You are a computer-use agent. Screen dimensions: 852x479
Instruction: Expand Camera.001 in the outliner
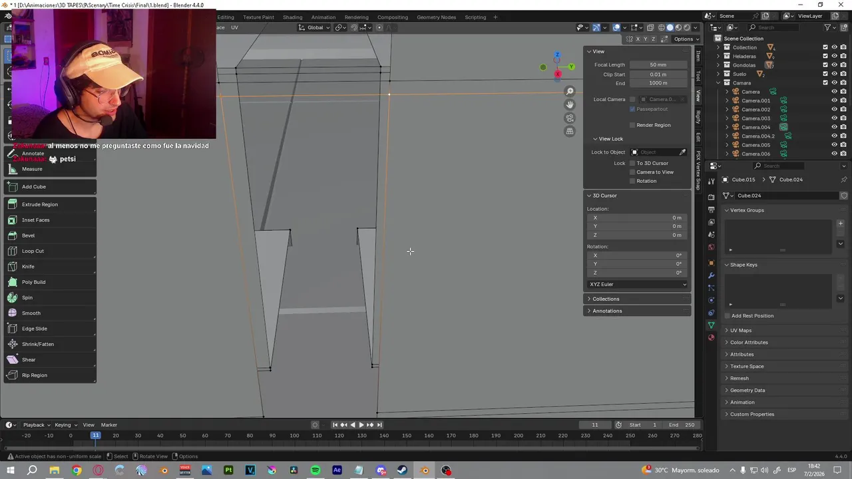pos(727,100)
